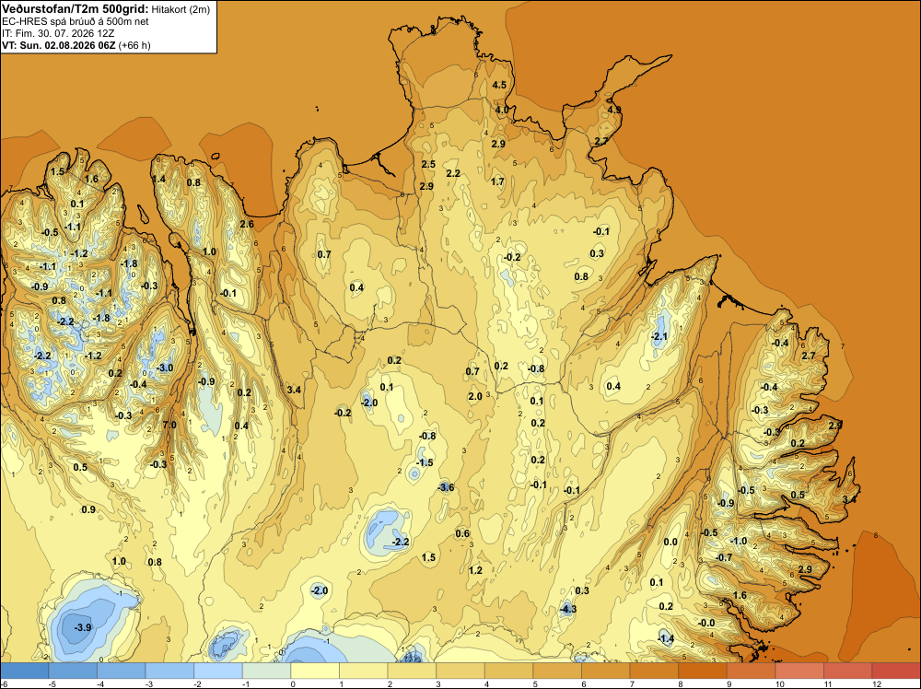
Task: Select the 0.6 temperature value
Action: tap(463, 533)
